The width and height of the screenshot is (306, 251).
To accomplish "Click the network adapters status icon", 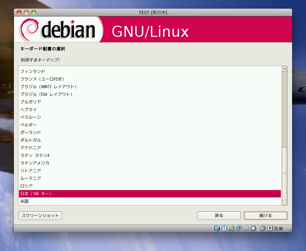I will coord(239,228).
